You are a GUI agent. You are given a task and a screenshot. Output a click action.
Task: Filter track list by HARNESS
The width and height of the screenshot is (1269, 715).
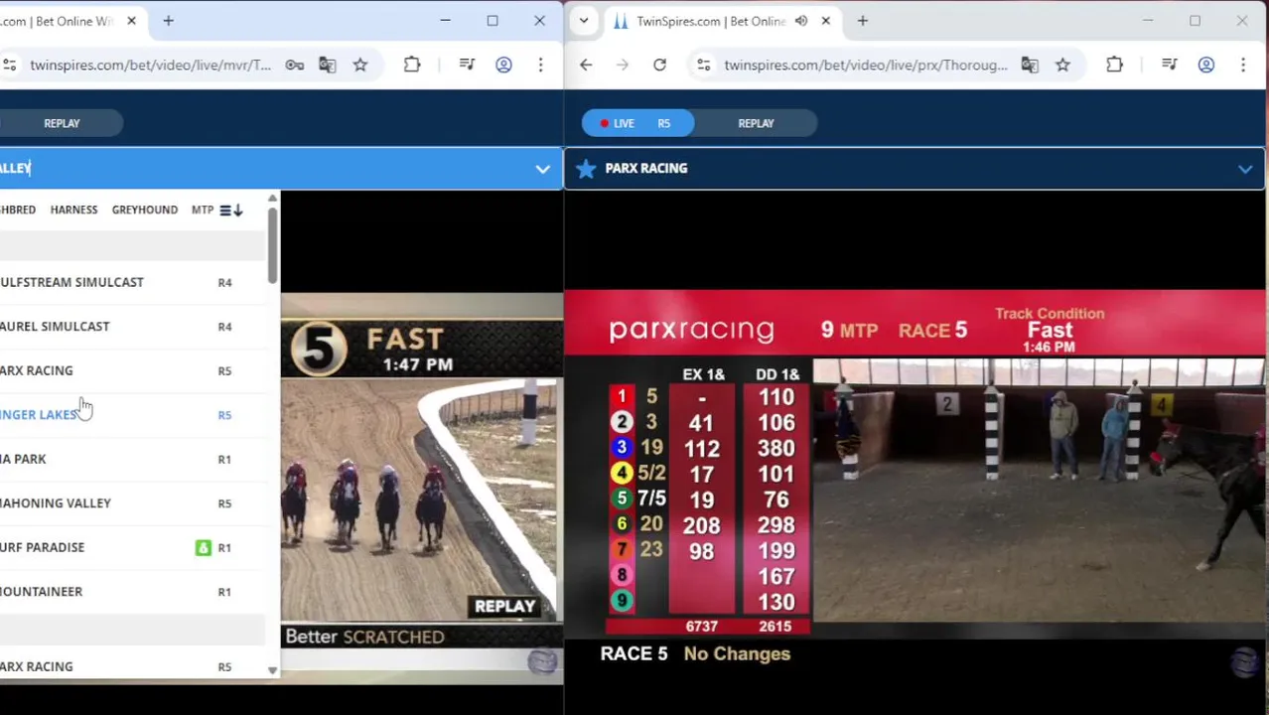point(73,210)
